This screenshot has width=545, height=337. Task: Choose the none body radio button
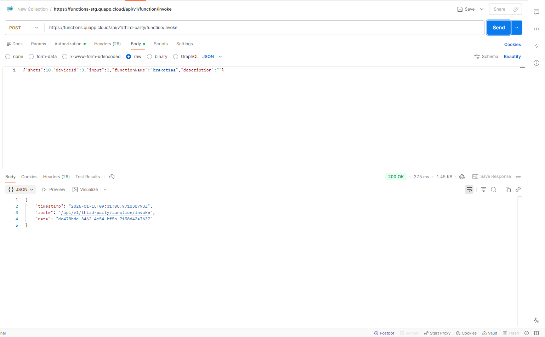tap(8, 57)
